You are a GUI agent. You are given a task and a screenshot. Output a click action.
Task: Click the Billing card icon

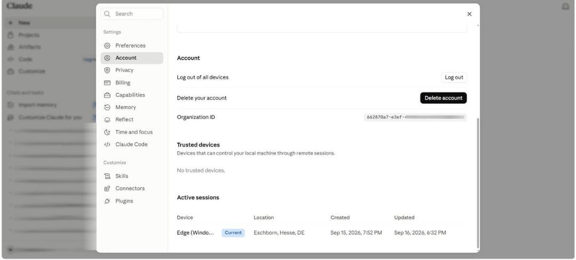click(x=107, y=83)
